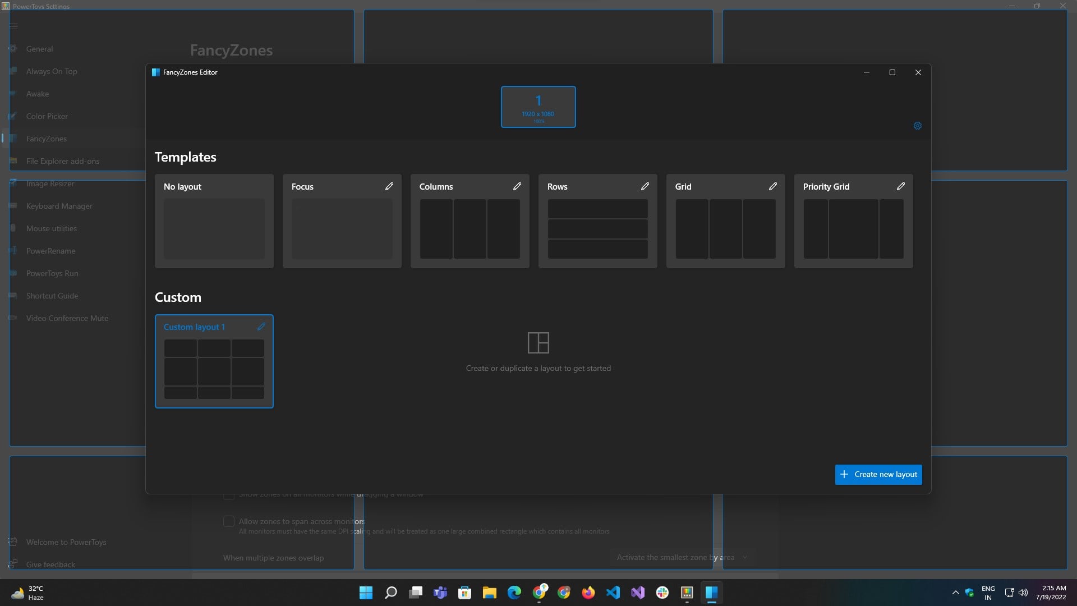Open edit options for Grid template
1077x606 pixels.
[x=773, y=186]
